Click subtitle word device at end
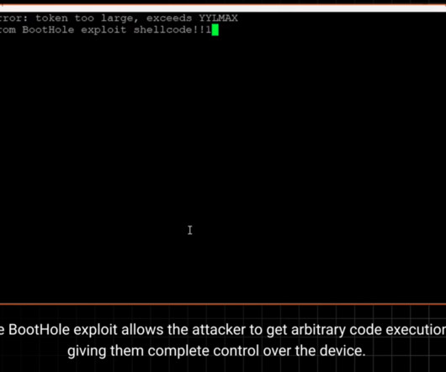The image size is (446, 372). 342,351
